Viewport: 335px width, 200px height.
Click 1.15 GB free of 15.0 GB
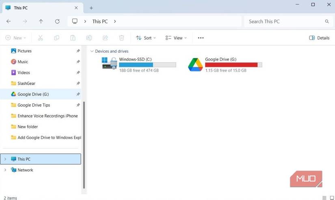pyautogui.click(x=226, y=71)
